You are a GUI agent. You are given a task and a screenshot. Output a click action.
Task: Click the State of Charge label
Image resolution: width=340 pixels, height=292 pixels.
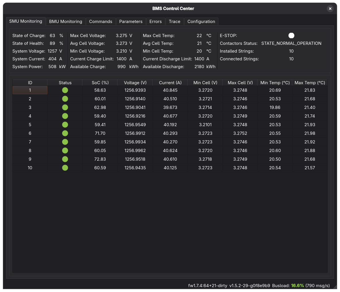click(x=29, y=36)
